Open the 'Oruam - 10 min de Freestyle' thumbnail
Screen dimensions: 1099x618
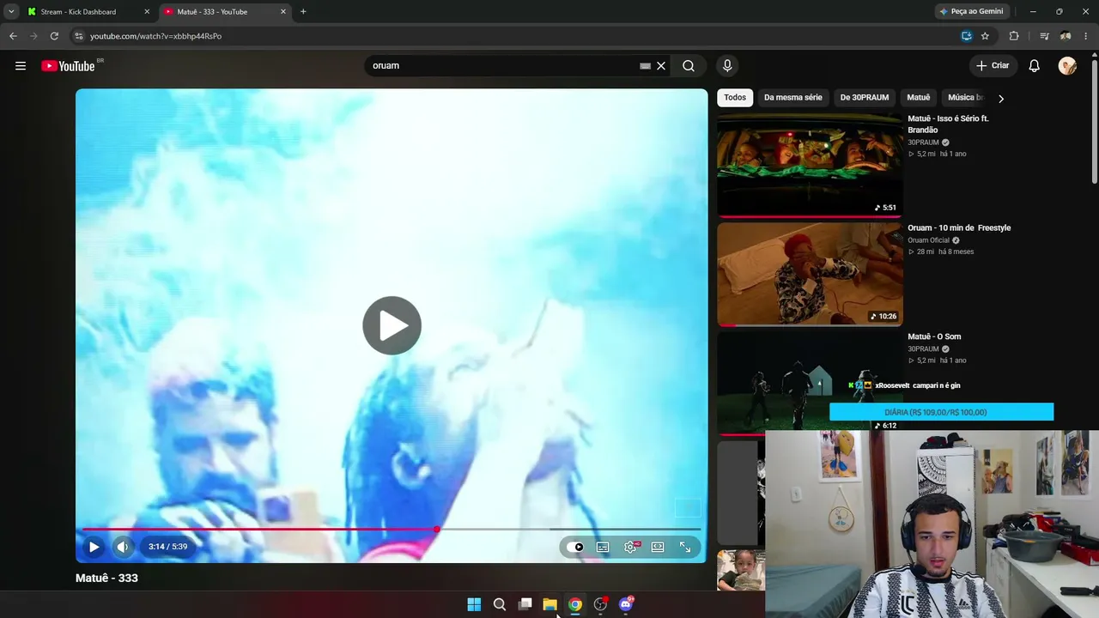click(810, 275)
